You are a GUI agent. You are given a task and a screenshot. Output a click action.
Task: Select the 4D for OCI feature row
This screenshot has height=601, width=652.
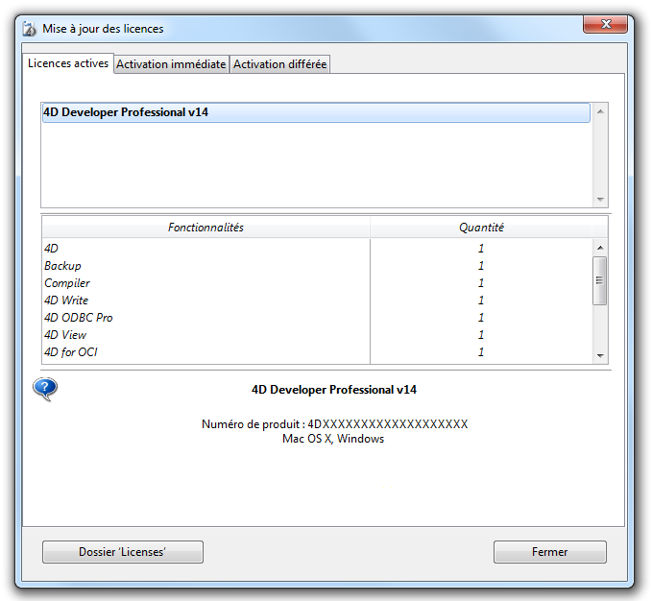(318, 352)
